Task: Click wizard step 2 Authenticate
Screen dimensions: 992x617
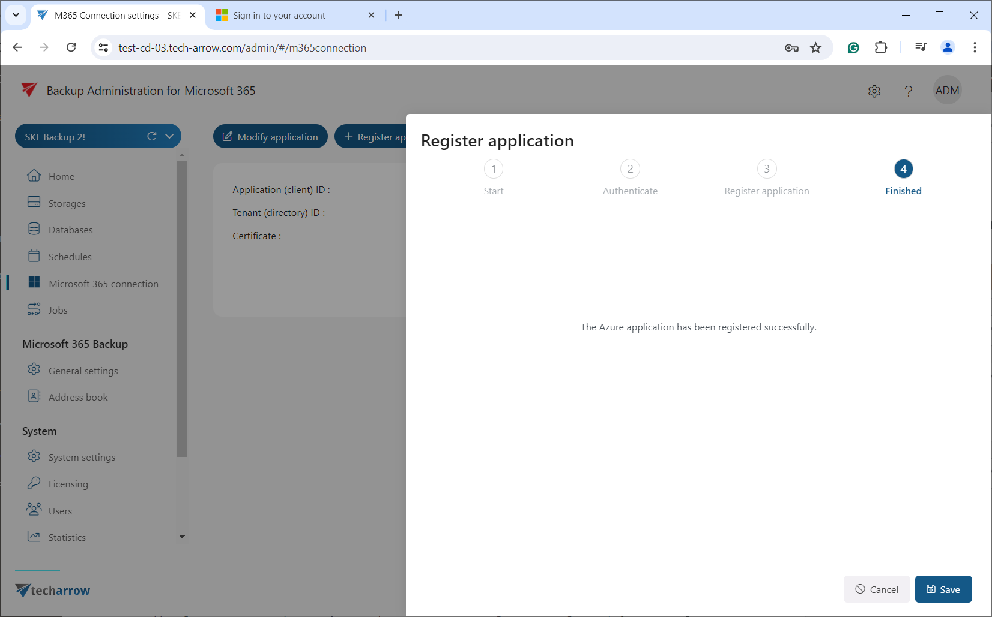Action: pyautogui.click(x=630, y=169)
